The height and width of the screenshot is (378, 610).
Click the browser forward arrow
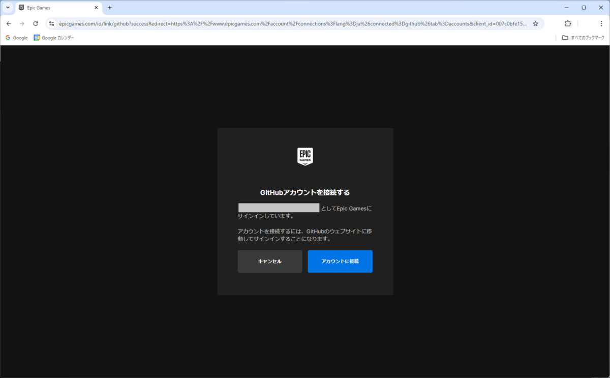[22, 23]
